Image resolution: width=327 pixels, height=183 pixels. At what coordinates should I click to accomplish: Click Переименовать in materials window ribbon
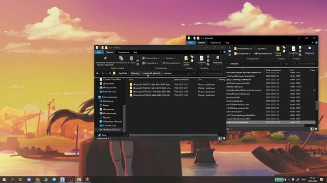point(264,53)
